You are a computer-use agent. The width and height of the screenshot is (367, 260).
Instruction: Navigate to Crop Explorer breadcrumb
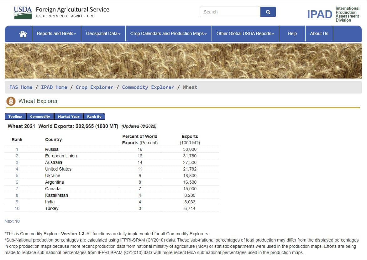(x=94, y=87)
